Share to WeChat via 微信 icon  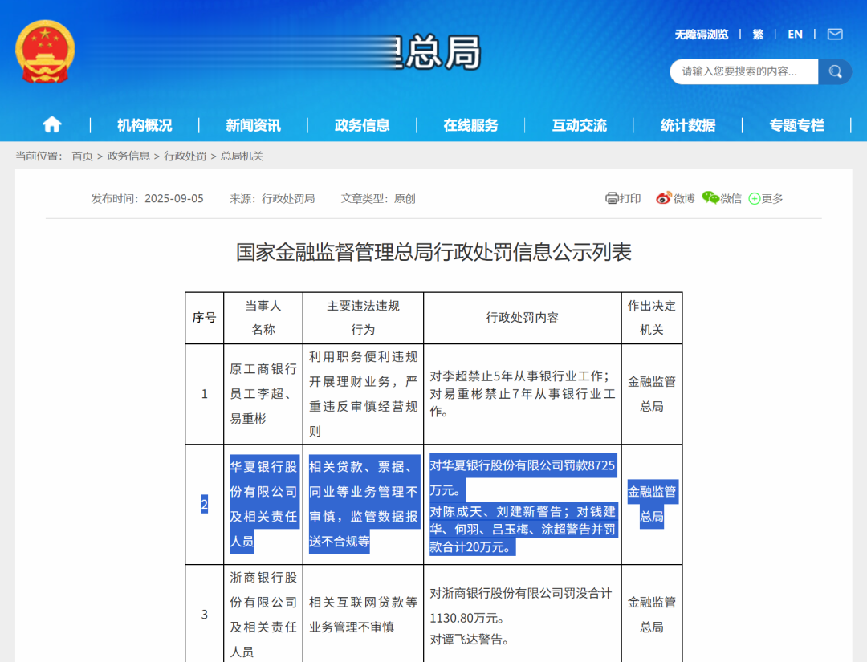point(722,198)
